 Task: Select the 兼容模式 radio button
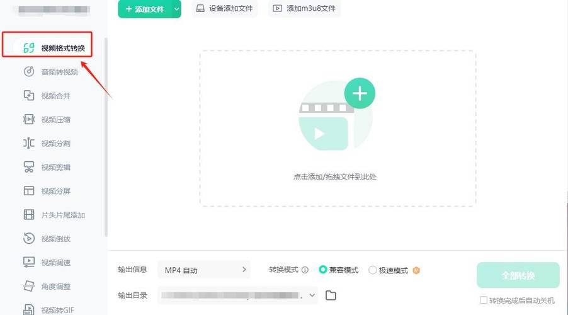click(323, 270)
